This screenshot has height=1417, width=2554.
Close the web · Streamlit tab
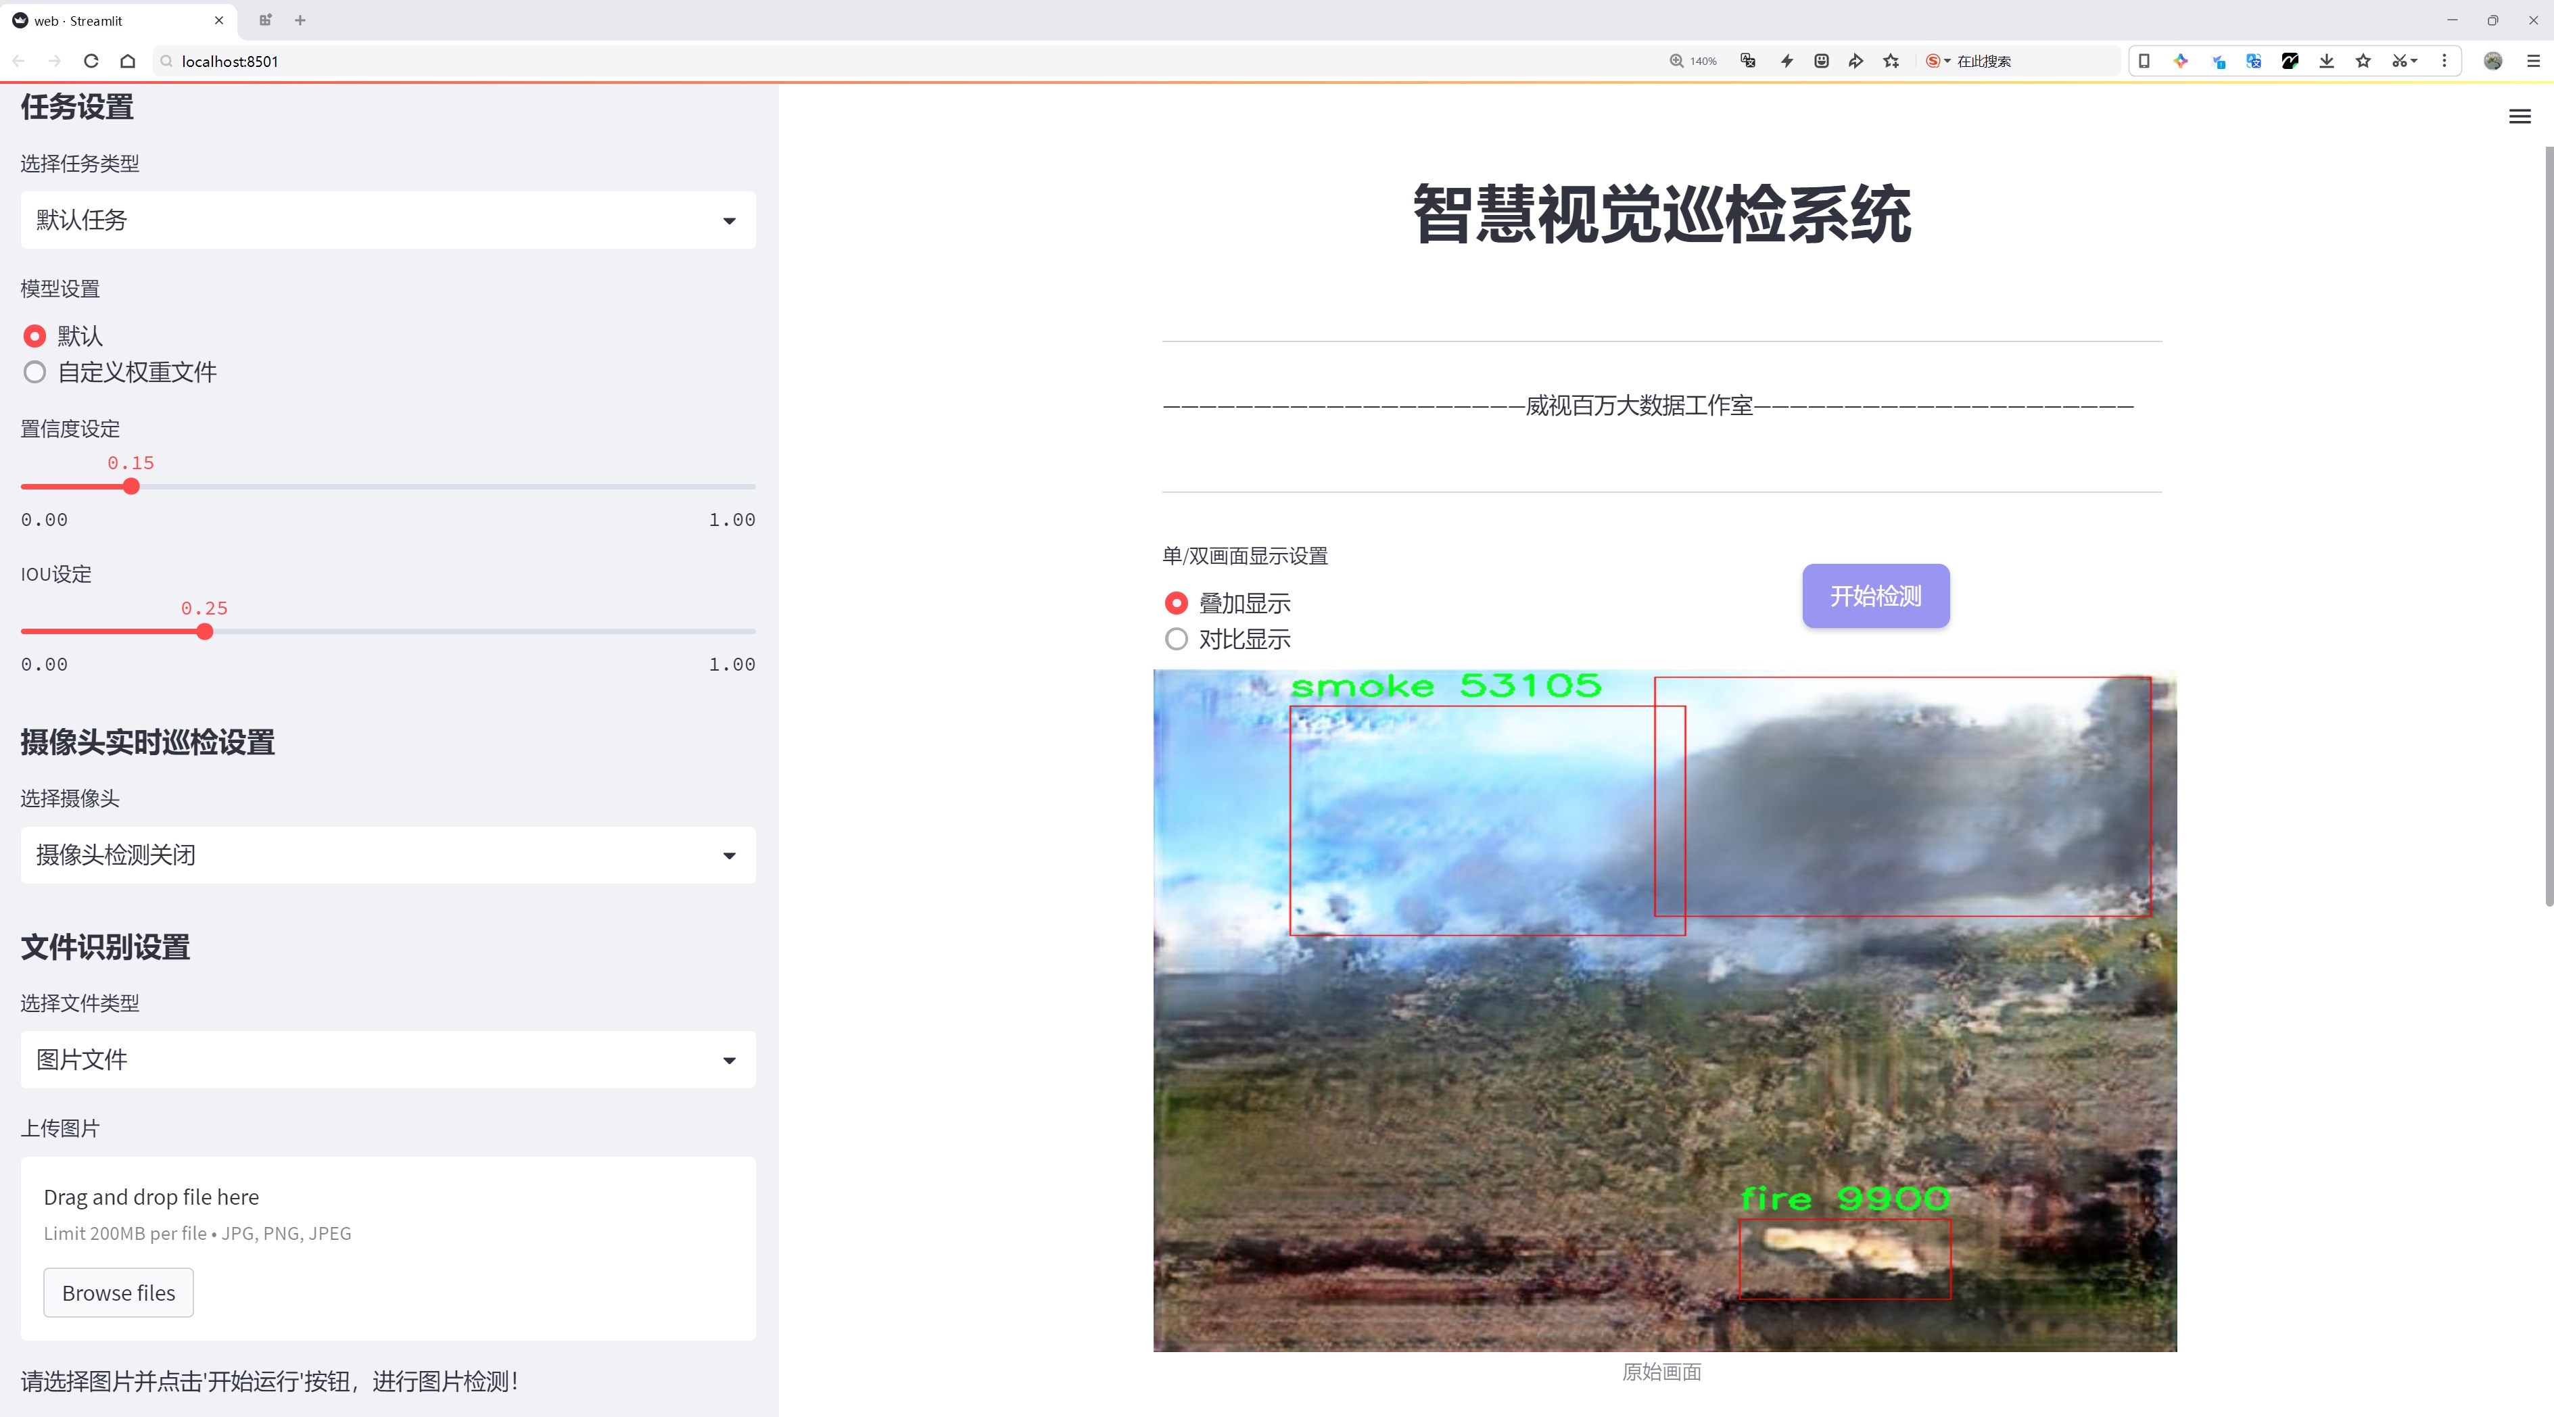(x=219, y=20)
